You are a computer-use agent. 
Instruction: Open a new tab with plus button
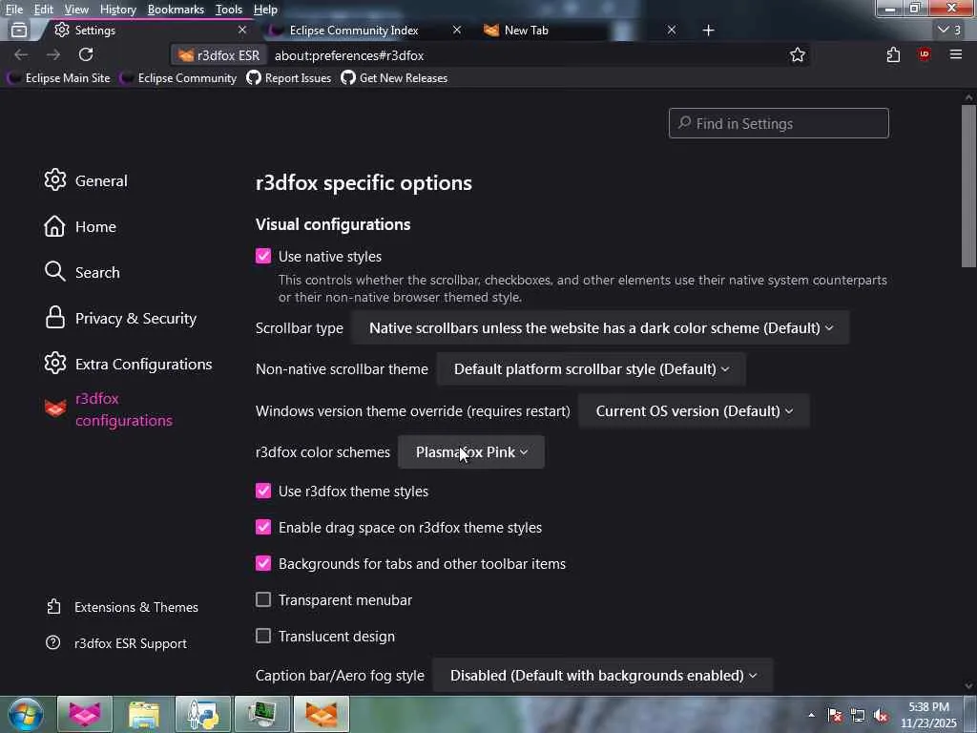coord(709,30)
